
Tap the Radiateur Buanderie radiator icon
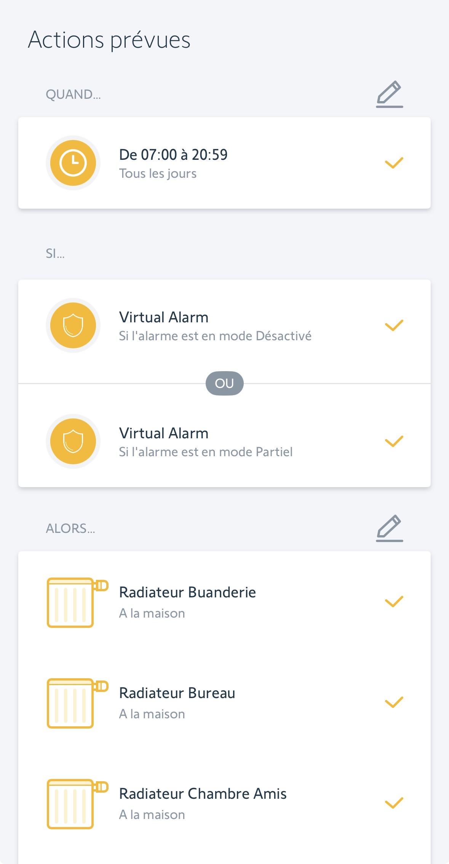pyautogui.click(x=77, y=602)
